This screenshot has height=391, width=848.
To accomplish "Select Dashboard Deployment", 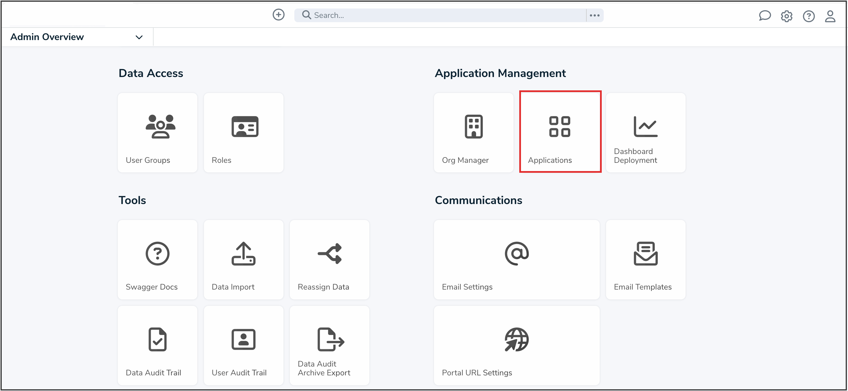I will pyautogui.click(x=645, y=132).
